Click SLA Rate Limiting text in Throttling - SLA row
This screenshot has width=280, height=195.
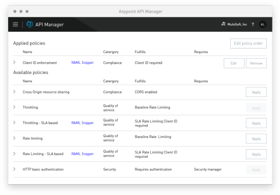coord(156,124)
